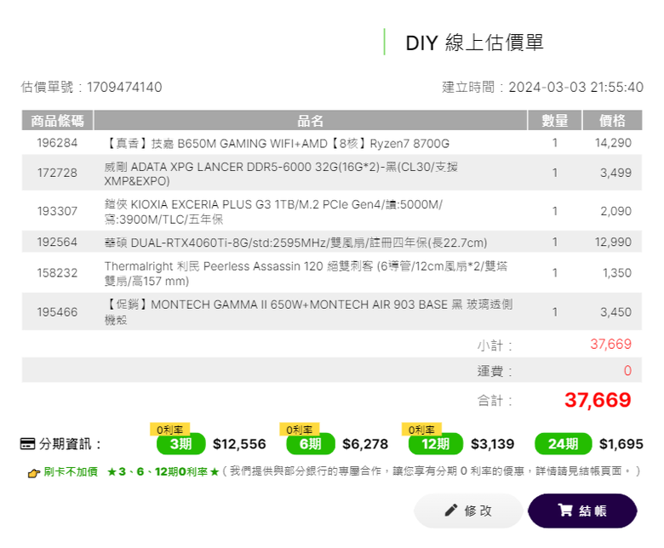This screenshot has width=664, height=548.
Task: Click the 品名 column header
Action: pyautogui.click(x=311, y=121)
